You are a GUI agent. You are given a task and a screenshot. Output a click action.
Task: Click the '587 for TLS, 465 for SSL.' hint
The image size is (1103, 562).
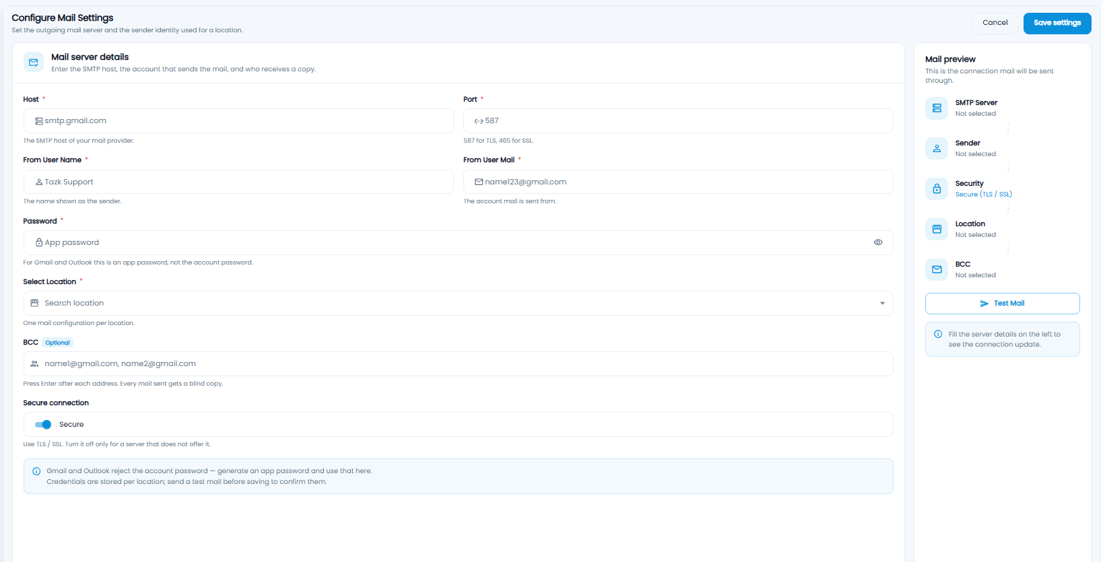[498, 141]
